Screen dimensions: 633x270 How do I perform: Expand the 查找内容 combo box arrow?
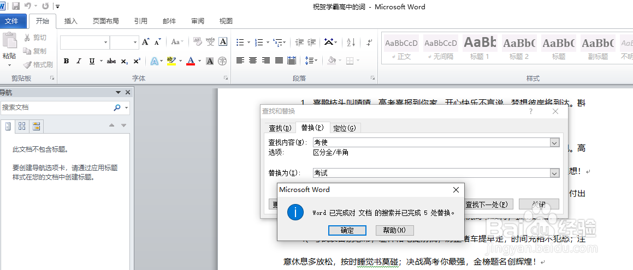(555, 143)
